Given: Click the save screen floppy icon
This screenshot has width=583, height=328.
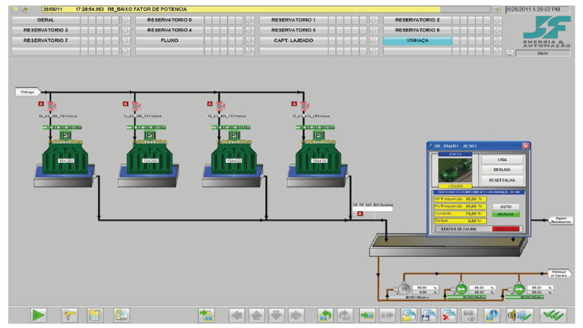Looking at the screenshot, I should tap(429, 315).
